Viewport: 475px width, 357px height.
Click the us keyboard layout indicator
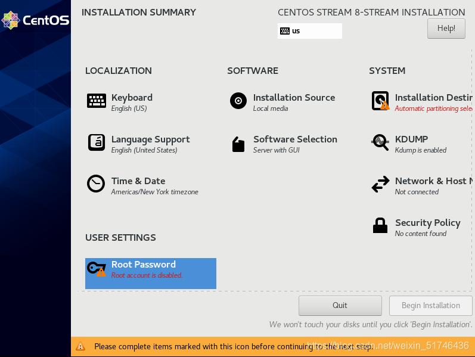[x=309, y=31]
